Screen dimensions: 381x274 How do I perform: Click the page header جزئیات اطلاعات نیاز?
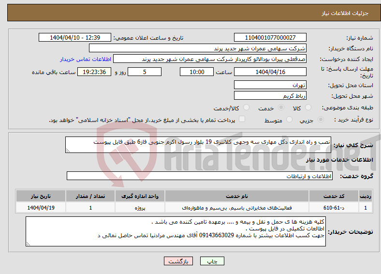coord(345,13)
